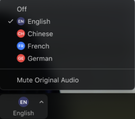Click the EN badge on the toolbar button
135x119 pixels.
pyautogui.click(x=24, y=102)
